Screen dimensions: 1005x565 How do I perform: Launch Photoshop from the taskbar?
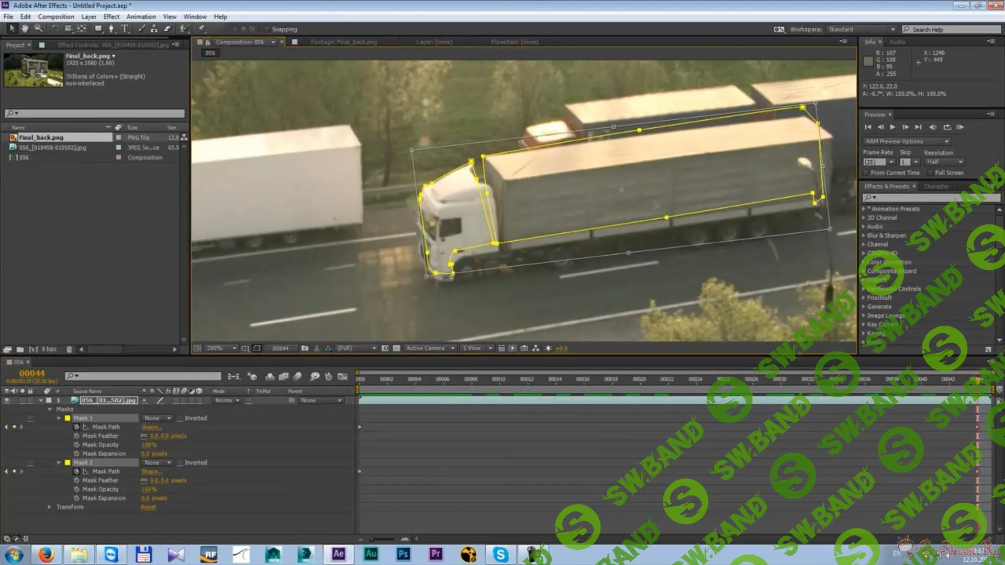[x=403, y=554]
